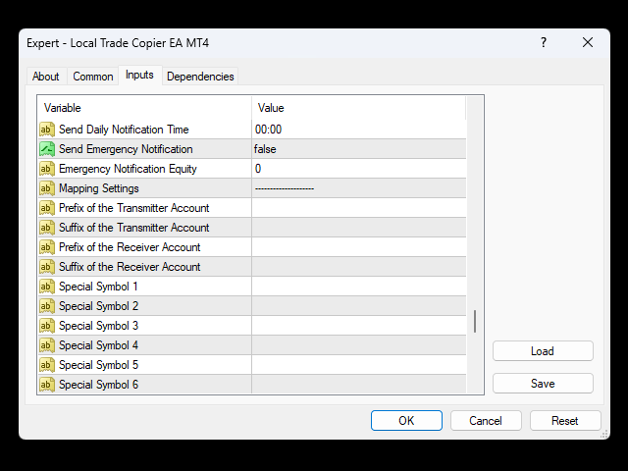Switch to the Common tab
The image size is (628, 471).
(x=93, y=77)
